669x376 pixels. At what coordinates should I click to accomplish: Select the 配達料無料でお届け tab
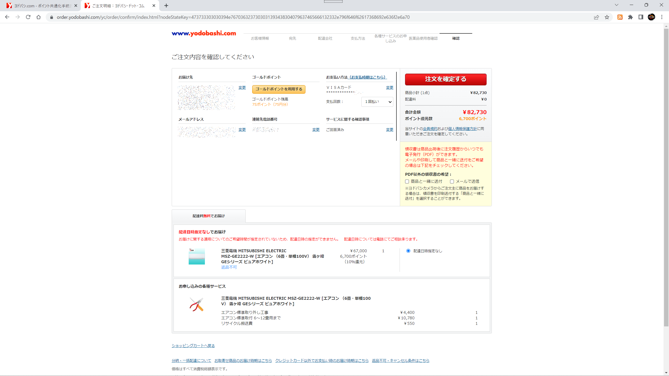click(209, 216)
